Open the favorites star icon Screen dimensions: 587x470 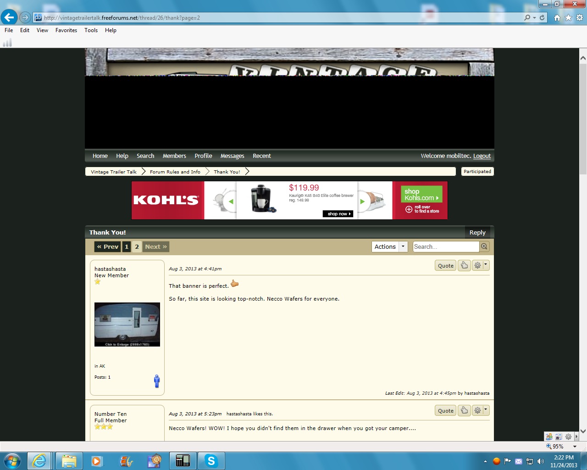click(x=568, y=17)
